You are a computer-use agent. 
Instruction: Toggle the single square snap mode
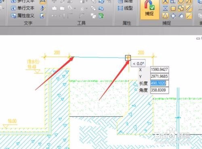(173, 9)
